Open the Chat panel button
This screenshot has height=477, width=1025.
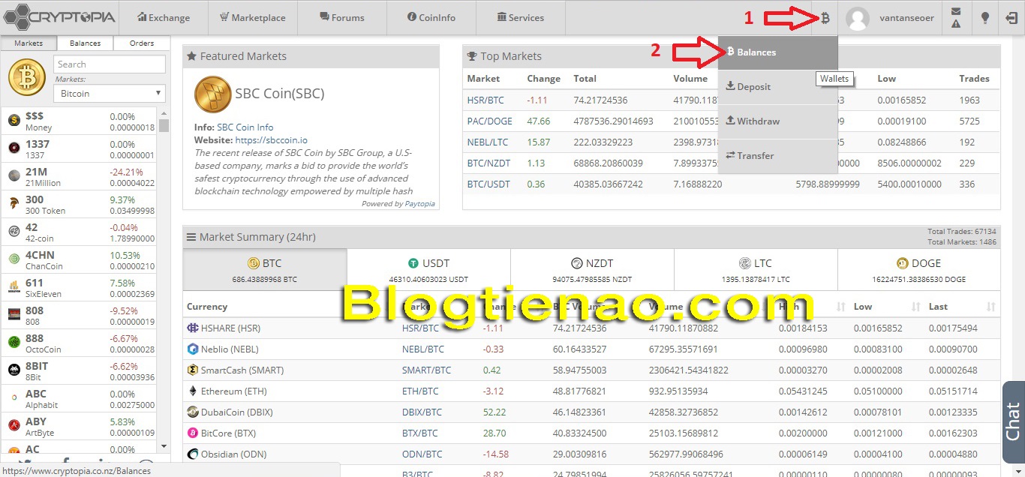coord(1014,421)
